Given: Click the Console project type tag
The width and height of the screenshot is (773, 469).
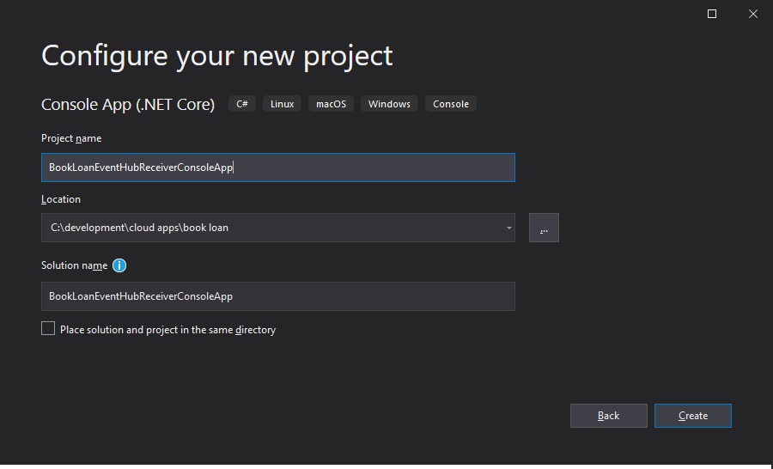Looking at the screenshot, I should (451, 104).
